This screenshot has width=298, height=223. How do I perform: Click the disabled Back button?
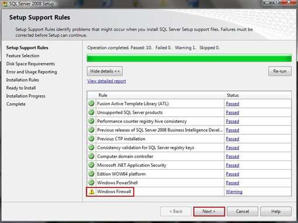[x=176, y=211]
